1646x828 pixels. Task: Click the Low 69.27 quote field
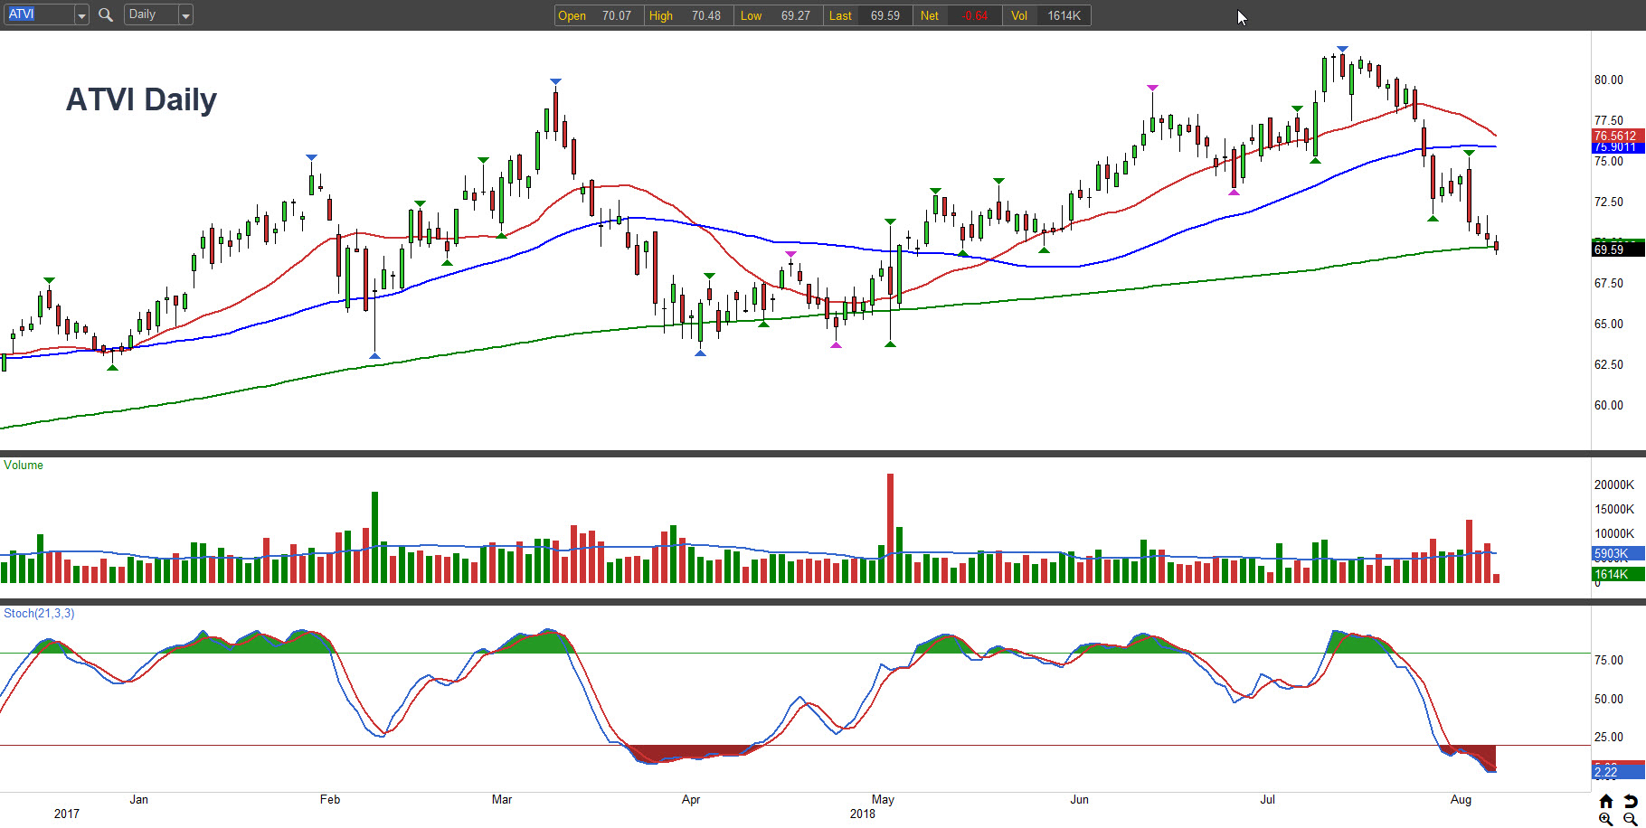[777, 15]
